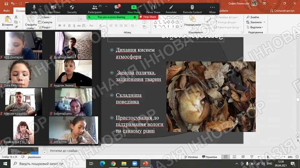Select the star shape in gallery

pyautogui.click(x=177, y=26)
